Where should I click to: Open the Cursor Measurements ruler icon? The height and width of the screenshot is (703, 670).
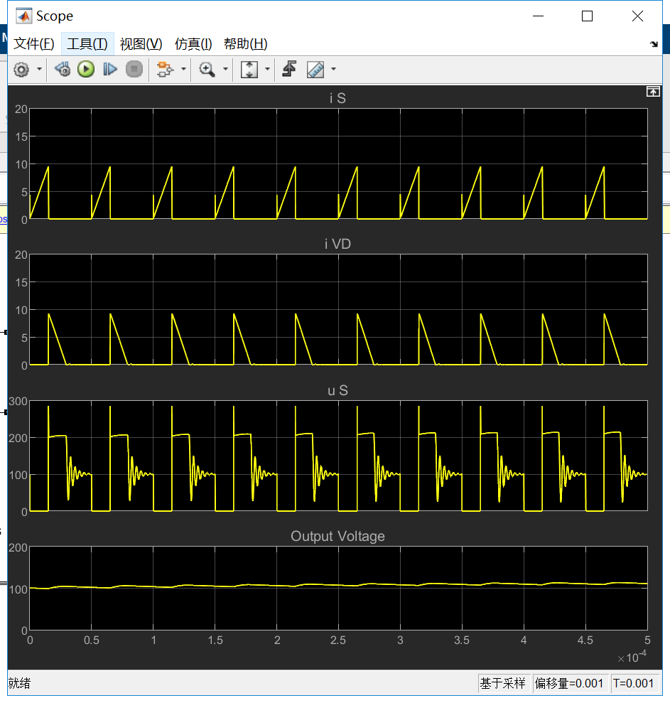[x=315, y=70]
